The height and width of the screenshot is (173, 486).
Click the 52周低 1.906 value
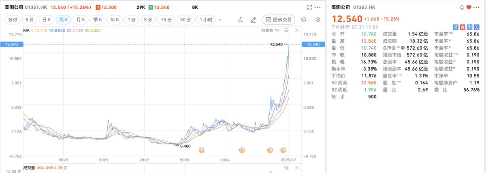coord(370,90)
